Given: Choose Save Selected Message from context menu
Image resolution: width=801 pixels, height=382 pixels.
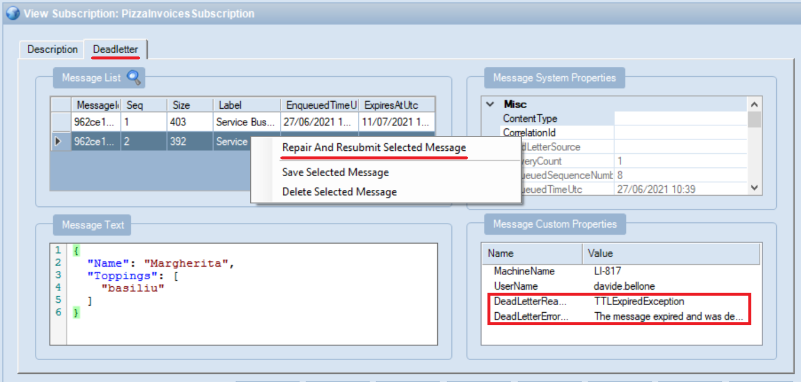Looking at the screenshot, I should [335, 173].
